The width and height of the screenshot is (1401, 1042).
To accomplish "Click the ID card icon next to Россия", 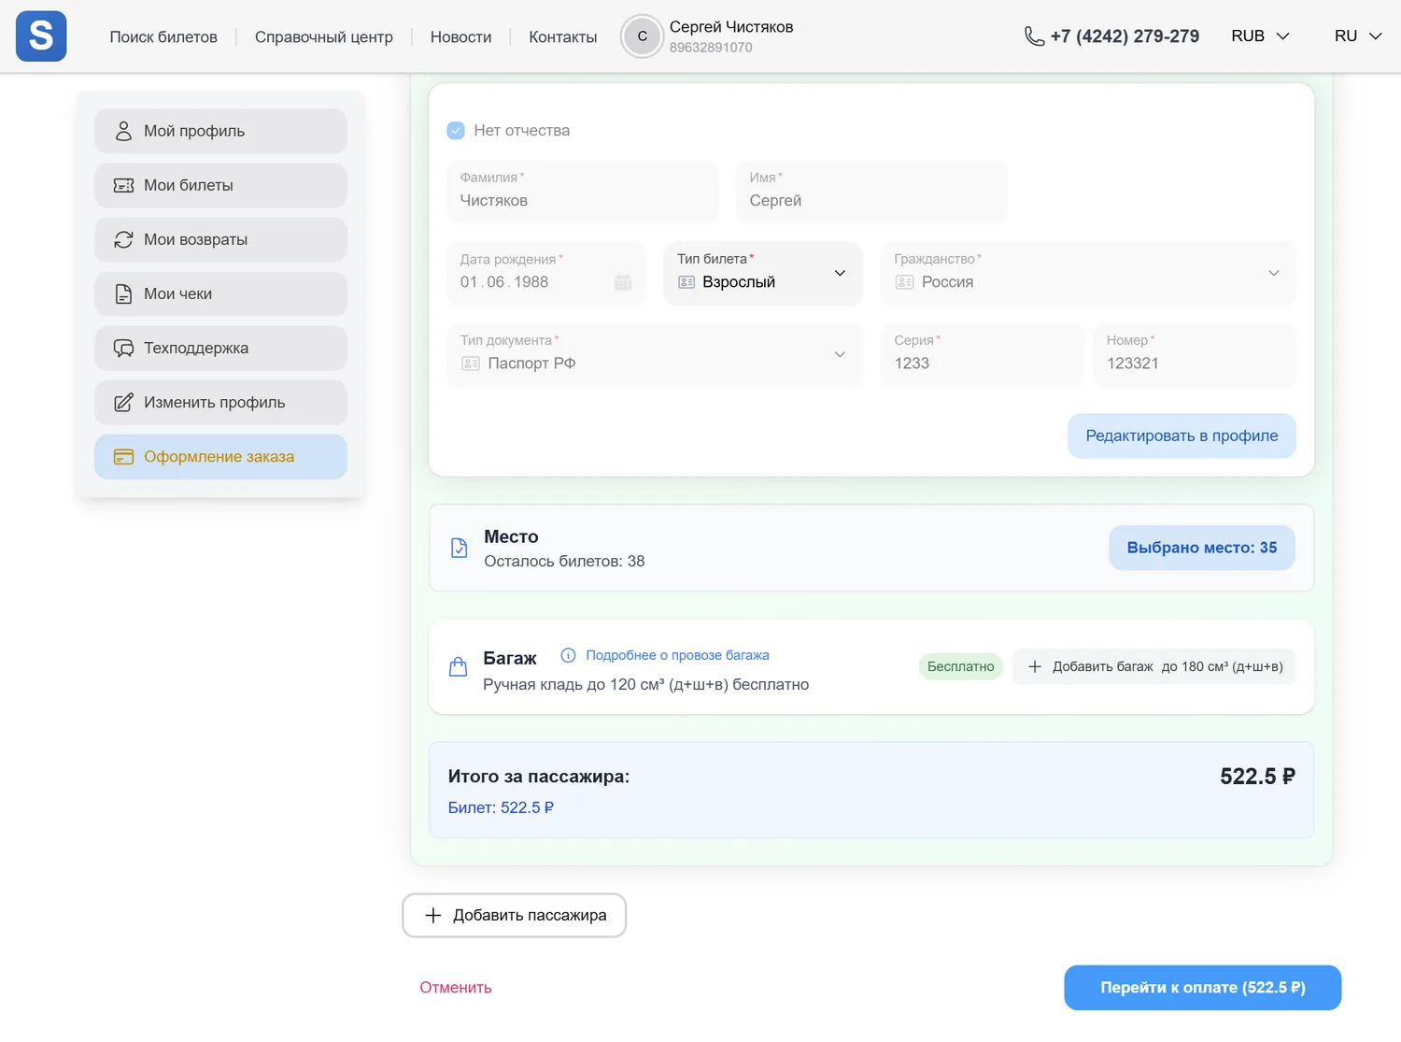I will (x=904, y=282).
